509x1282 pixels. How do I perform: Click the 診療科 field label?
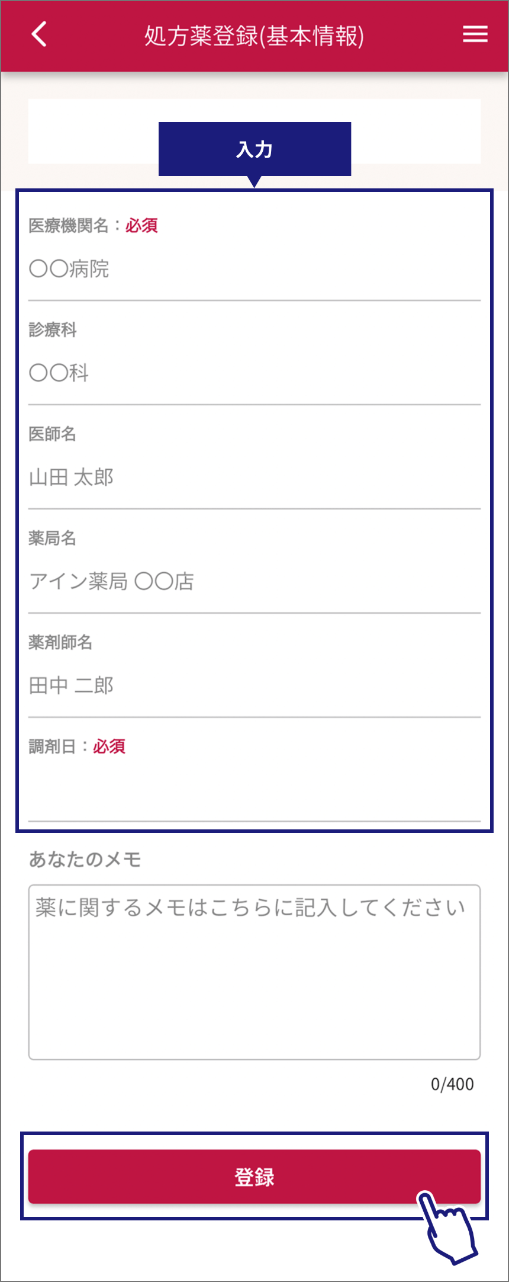(53, 330)
